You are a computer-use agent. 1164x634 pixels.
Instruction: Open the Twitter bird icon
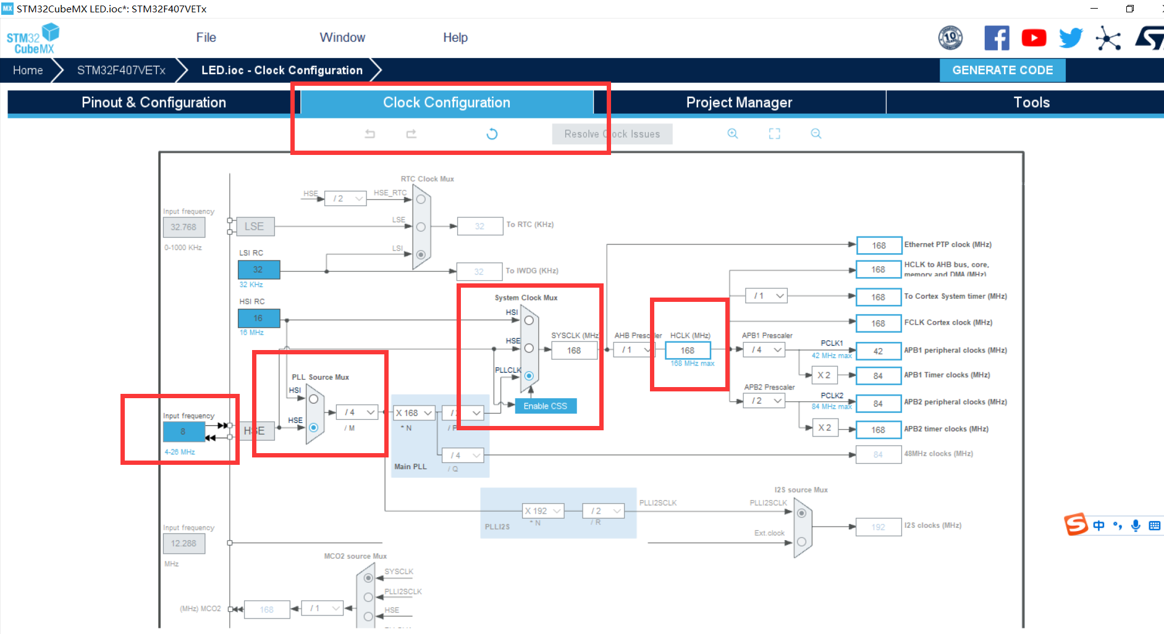coord(1071,38)
